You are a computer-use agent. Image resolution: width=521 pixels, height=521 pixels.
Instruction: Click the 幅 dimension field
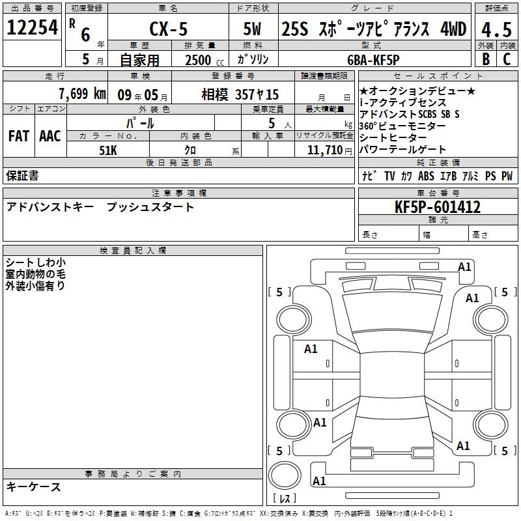coord(444,233)
